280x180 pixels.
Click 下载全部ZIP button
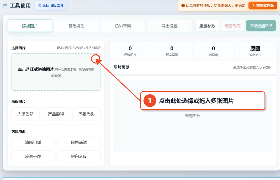pyautogui.click(x=261, y=26)
